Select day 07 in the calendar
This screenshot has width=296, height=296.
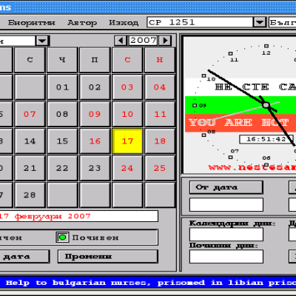[30, 114]
